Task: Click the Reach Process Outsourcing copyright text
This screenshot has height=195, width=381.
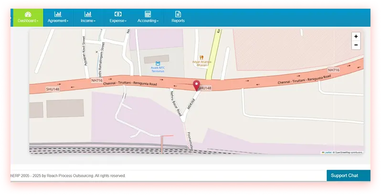Action: coord(68,175)
